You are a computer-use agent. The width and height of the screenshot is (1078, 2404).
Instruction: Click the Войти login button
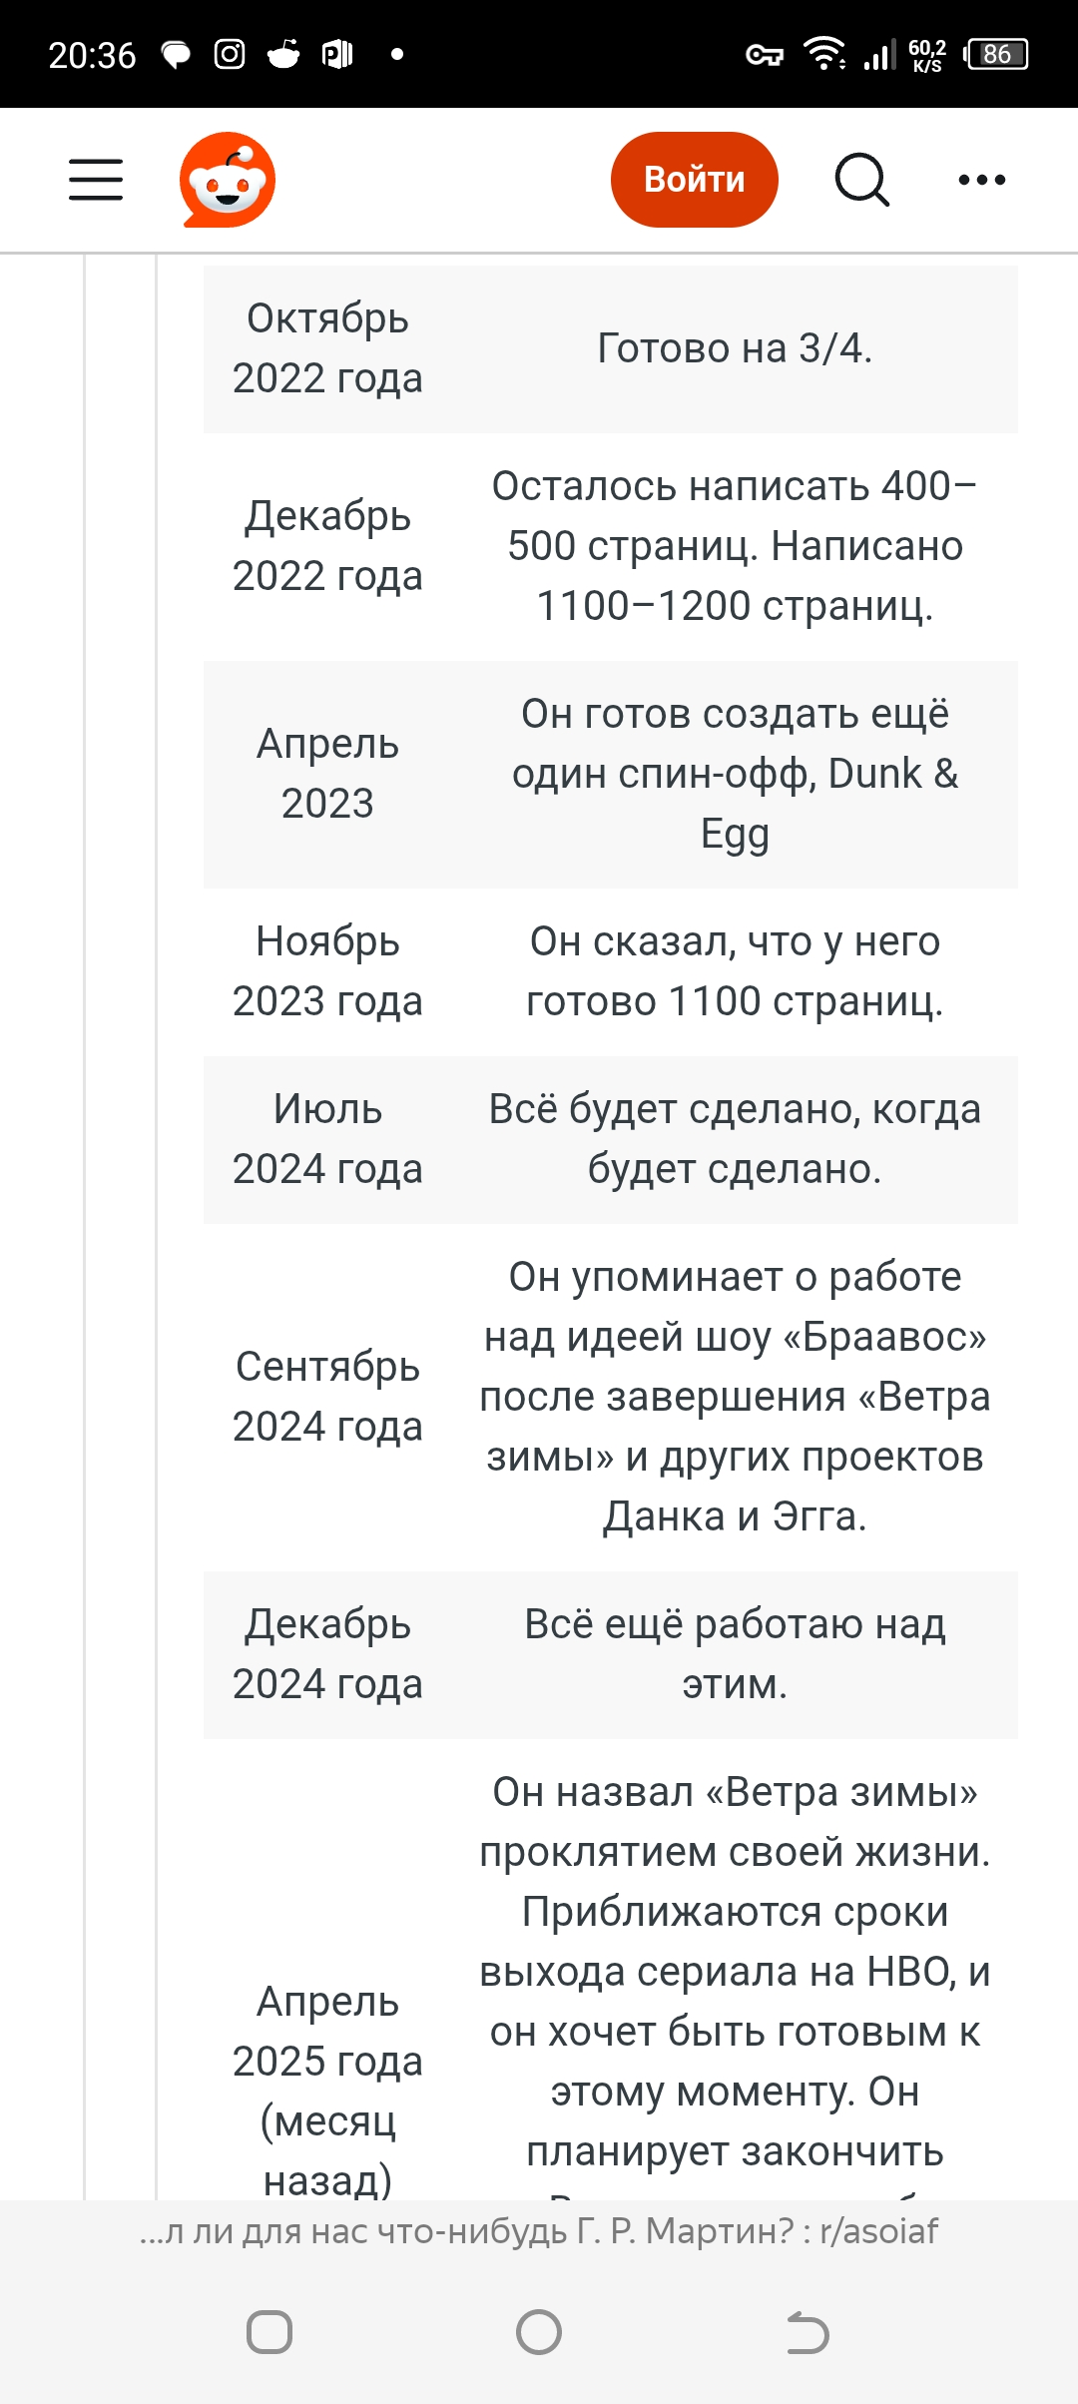pos(695,180)
